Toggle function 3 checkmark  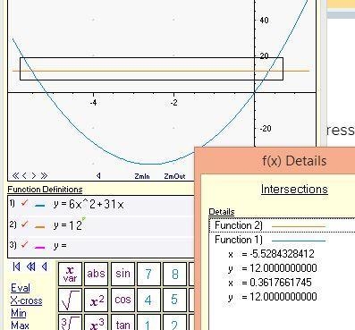[x=24, y=244]
